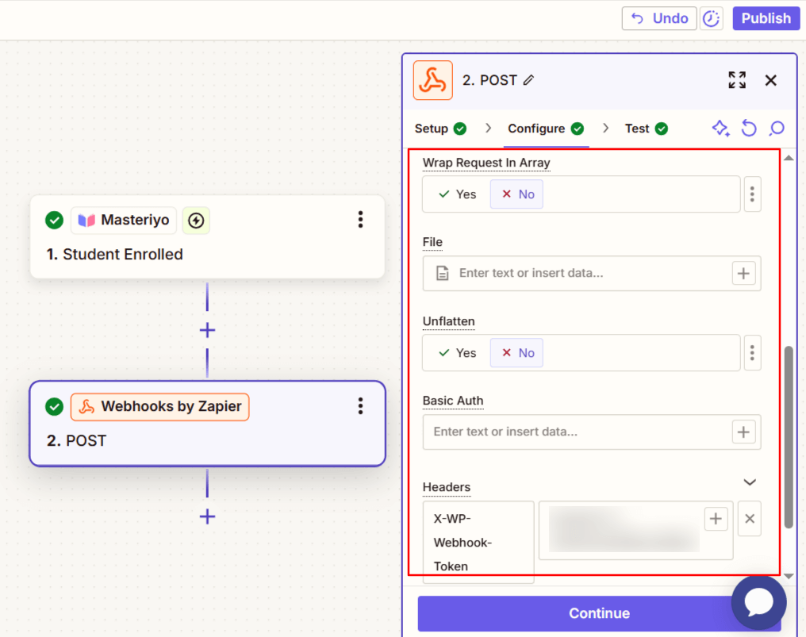
Task: Add a step between Masteriyo and Webhooks
Action: [207, 330]
